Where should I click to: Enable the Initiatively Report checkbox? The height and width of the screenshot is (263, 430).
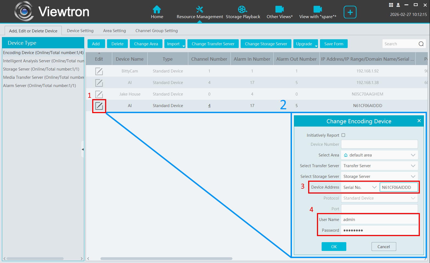click(x=343, y=135)
